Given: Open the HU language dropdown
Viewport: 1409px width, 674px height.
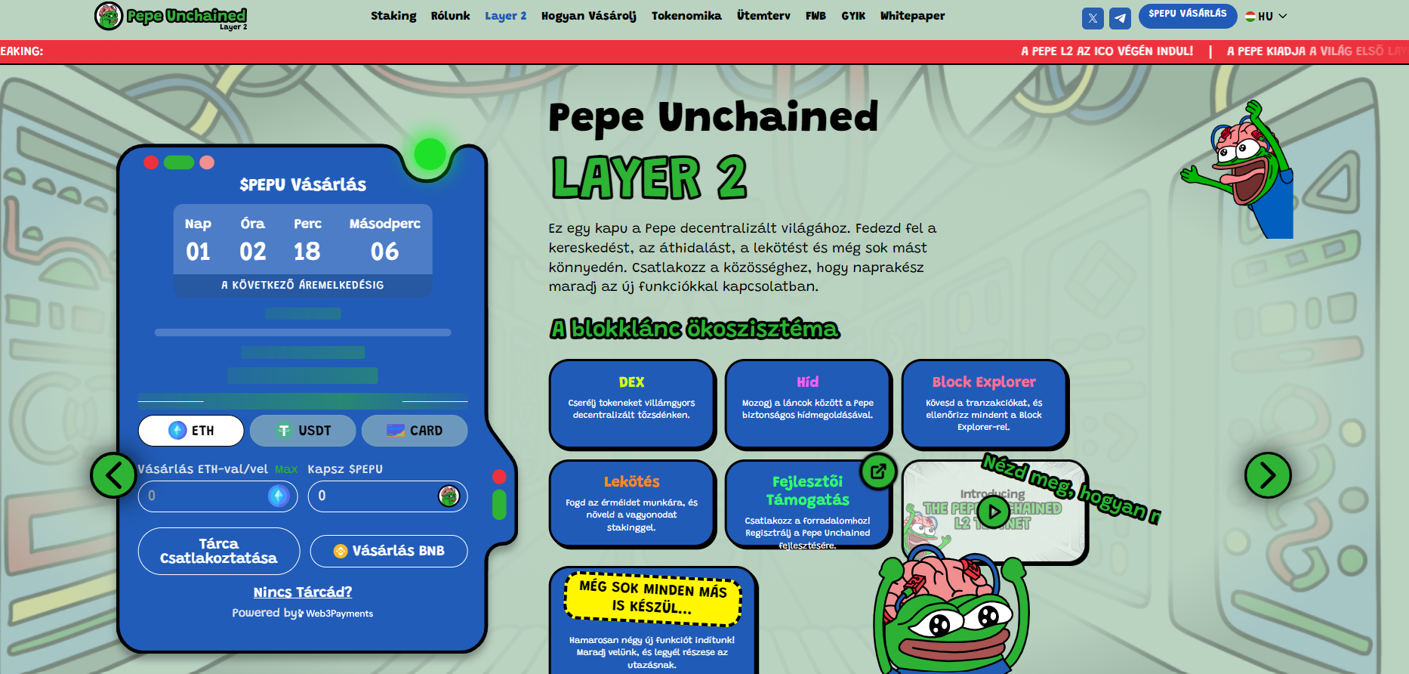Looking at the screenshot, I should pos(1266,16).
